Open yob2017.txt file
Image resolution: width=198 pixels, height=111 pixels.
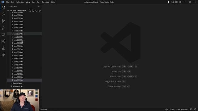tap(24, 65)
